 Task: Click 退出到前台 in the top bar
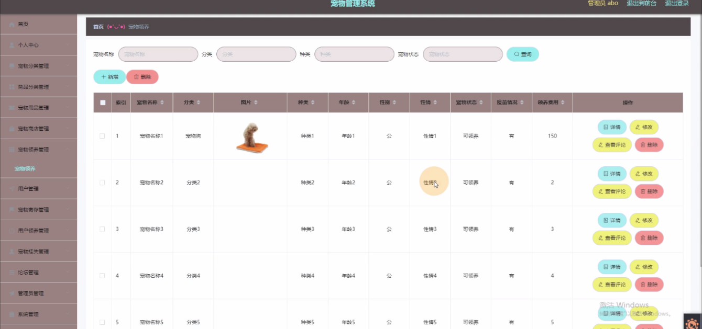click(x=642, y=3)
